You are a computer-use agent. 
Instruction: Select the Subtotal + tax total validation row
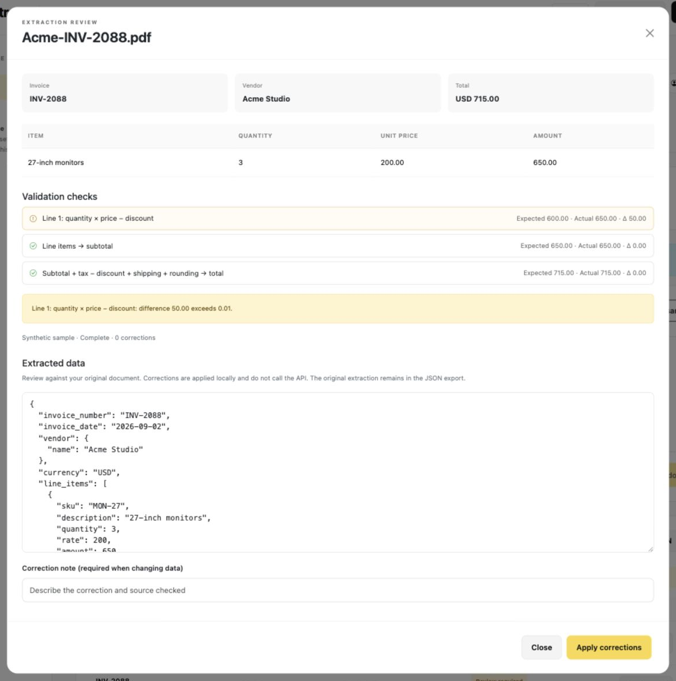pyautogui.click(x=338, y=273)
